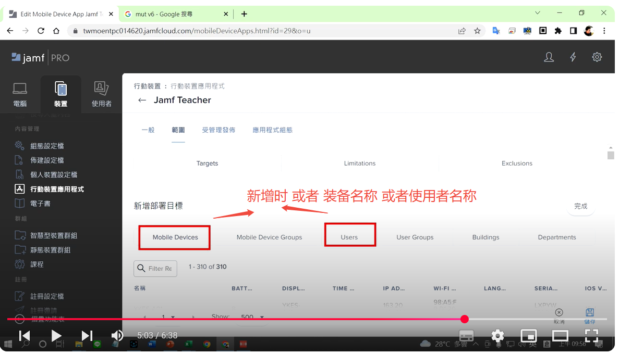
Task: Open the Jamf Pro account profile icon
Action: click(549, 57)
